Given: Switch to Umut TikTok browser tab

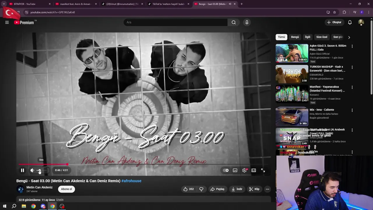Looking at the screenshot, I should [x=122, y=4].
